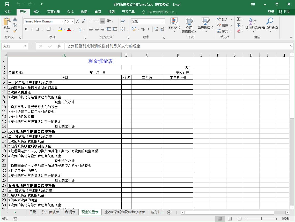The width and height of the screenshot is (295, 222).
Task: Switch to the 资产负债表 sheet tab
Action: 51,212
